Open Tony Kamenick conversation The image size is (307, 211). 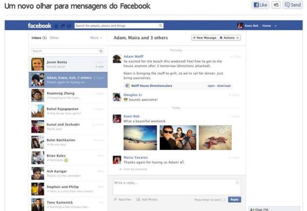tap(68, 204)
